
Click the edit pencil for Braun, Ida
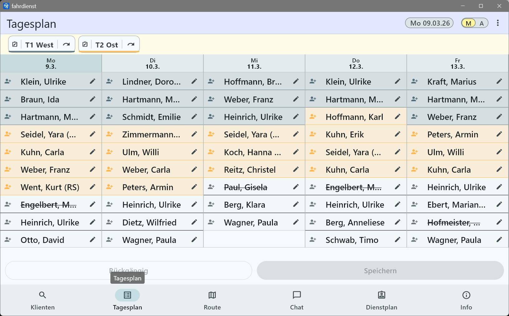(92, 99)
